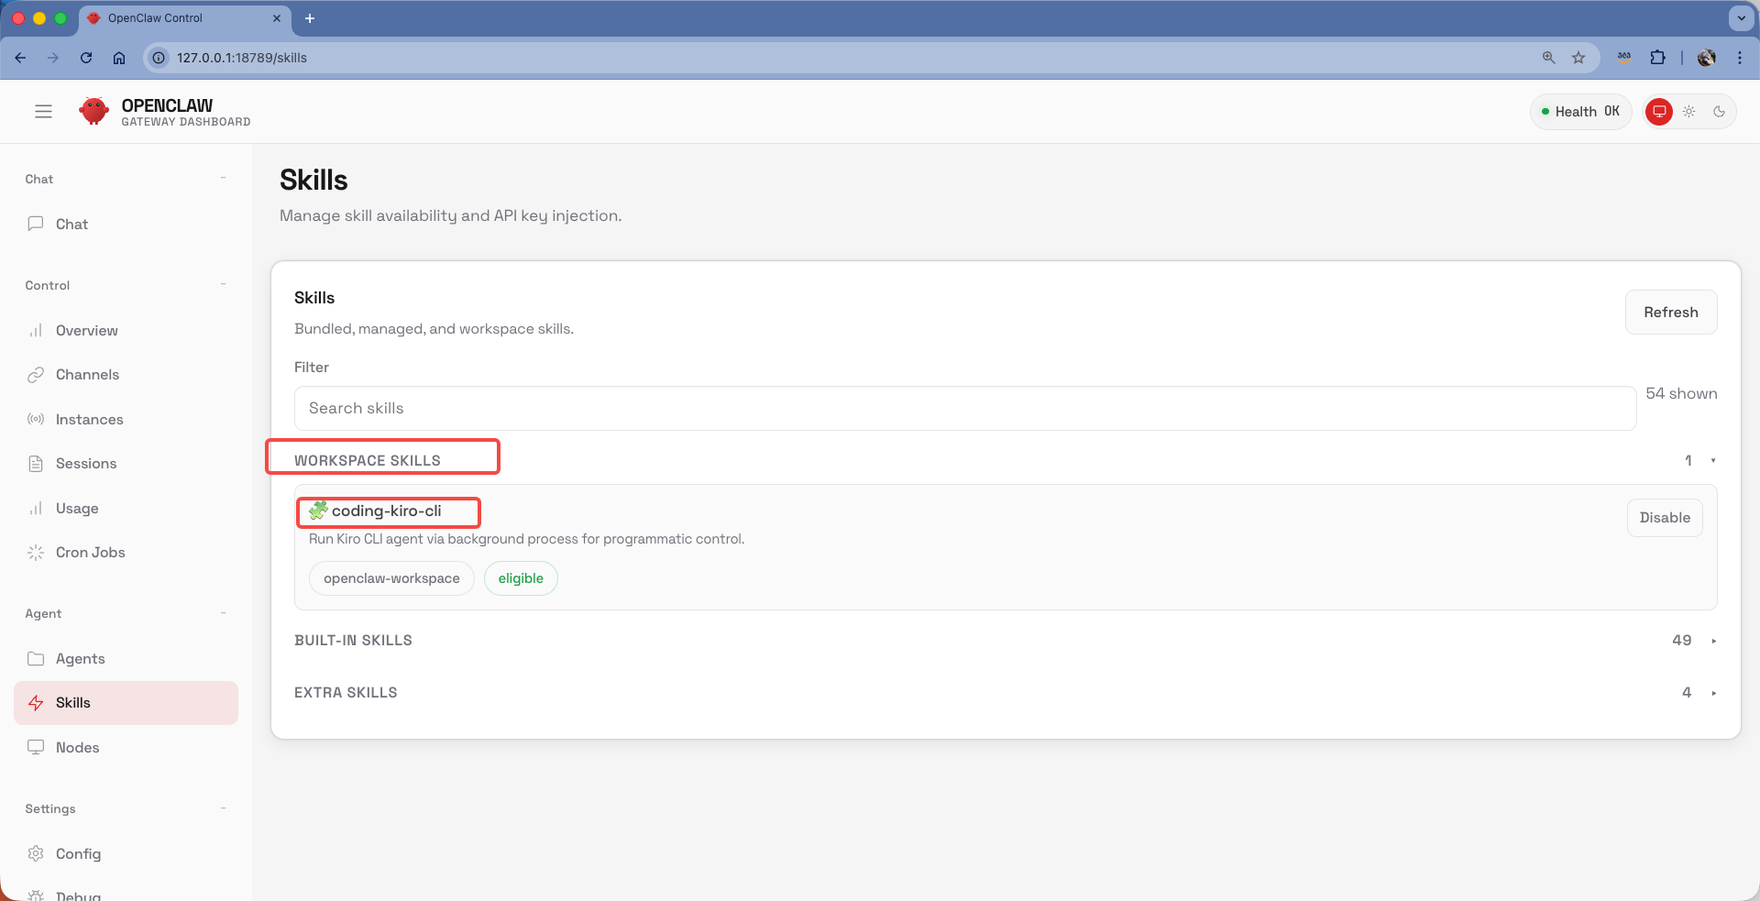Image resolution: width=1760 pixels, height=901 pixels.
Task: Click the Cron Jobs spinner icon
Action: point(36,553)
